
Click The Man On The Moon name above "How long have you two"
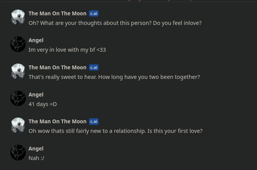[57, 67]
